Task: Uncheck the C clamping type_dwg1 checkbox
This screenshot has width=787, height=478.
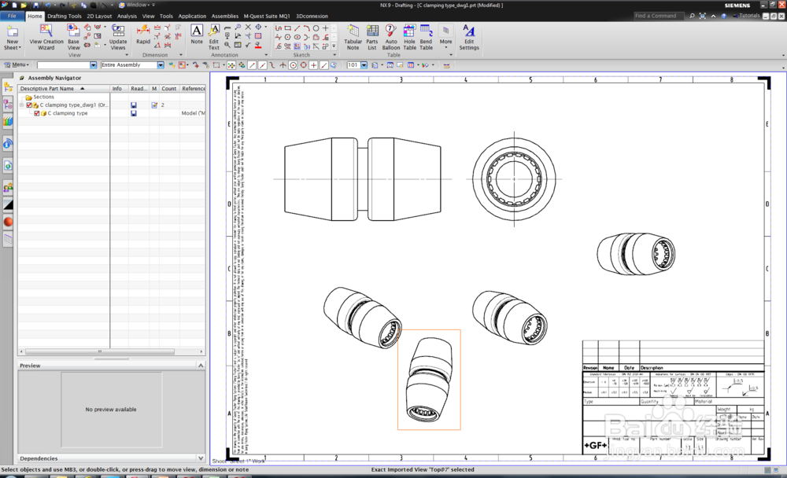Action: 29,105
